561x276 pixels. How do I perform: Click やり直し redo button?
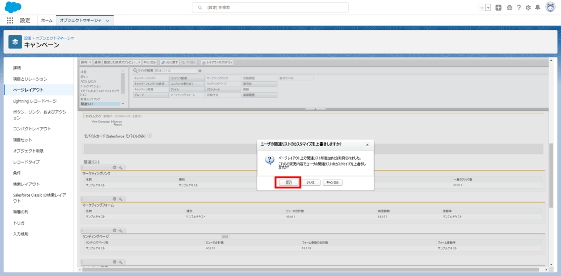tap(190, 62)
